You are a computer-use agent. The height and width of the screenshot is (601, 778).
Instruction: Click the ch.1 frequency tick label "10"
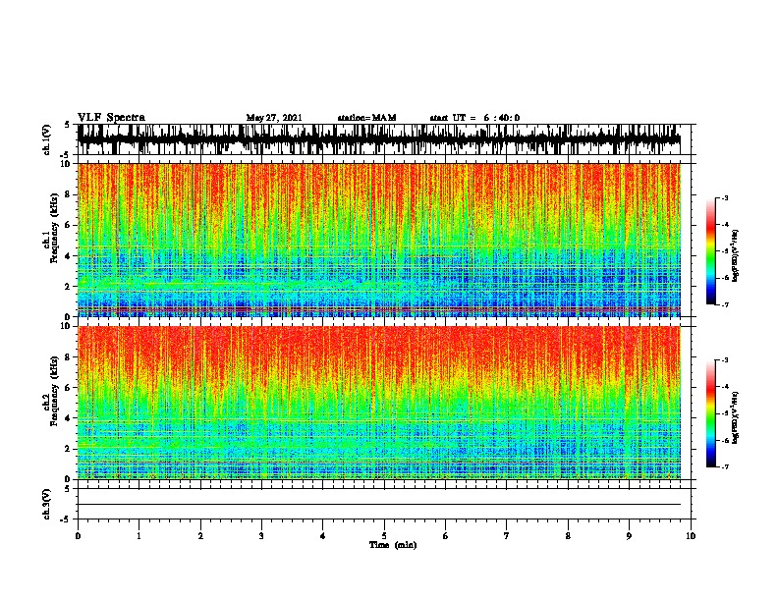[x=67, y=164]
